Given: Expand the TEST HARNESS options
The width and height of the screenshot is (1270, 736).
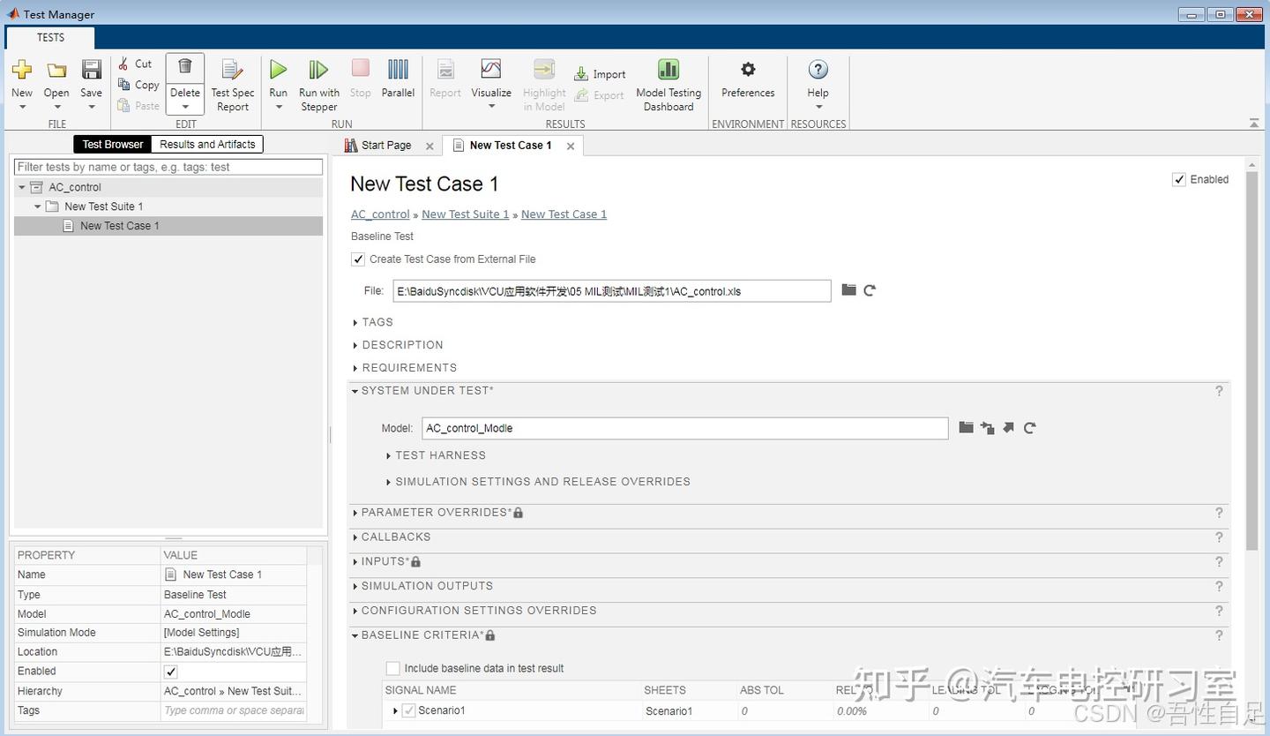Looking at the screenshot, I should click(x=389, y=455).
